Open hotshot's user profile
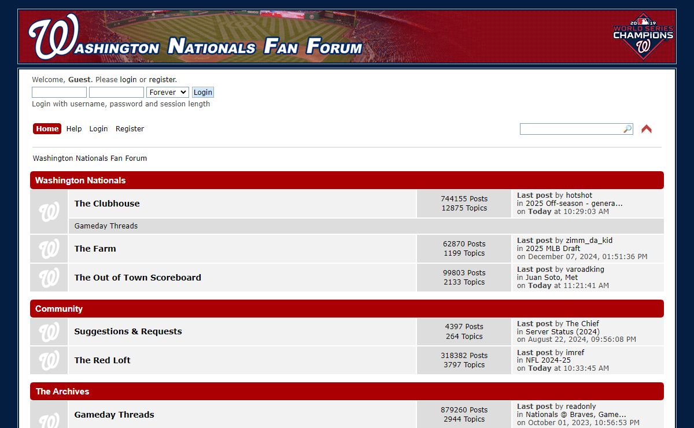Image resolution: width=694 pixels, height=428 pixels. pyautogui.click(x=579, y=195)
